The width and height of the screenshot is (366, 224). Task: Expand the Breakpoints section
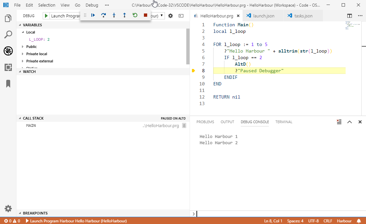tap(35, 213)
